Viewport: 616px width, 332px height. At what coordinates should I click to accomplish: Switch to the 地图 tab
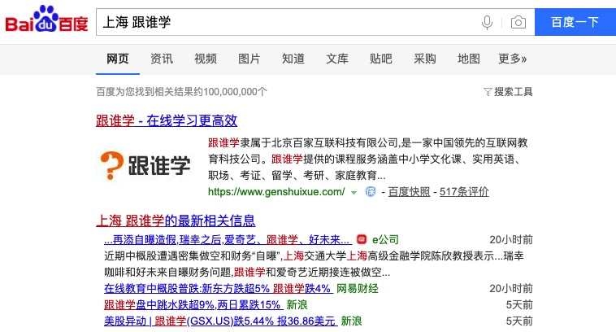[x=469, y=59]
